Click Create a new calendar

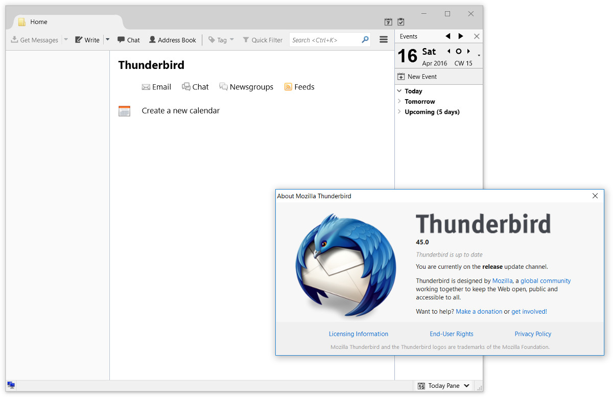(181, 110)
